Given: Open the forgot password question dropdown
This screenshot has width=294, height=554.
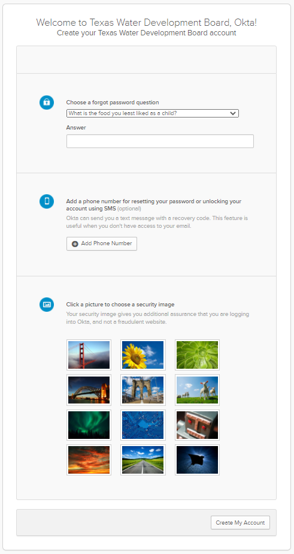Looking at the screenshot, I should [153, 113].
